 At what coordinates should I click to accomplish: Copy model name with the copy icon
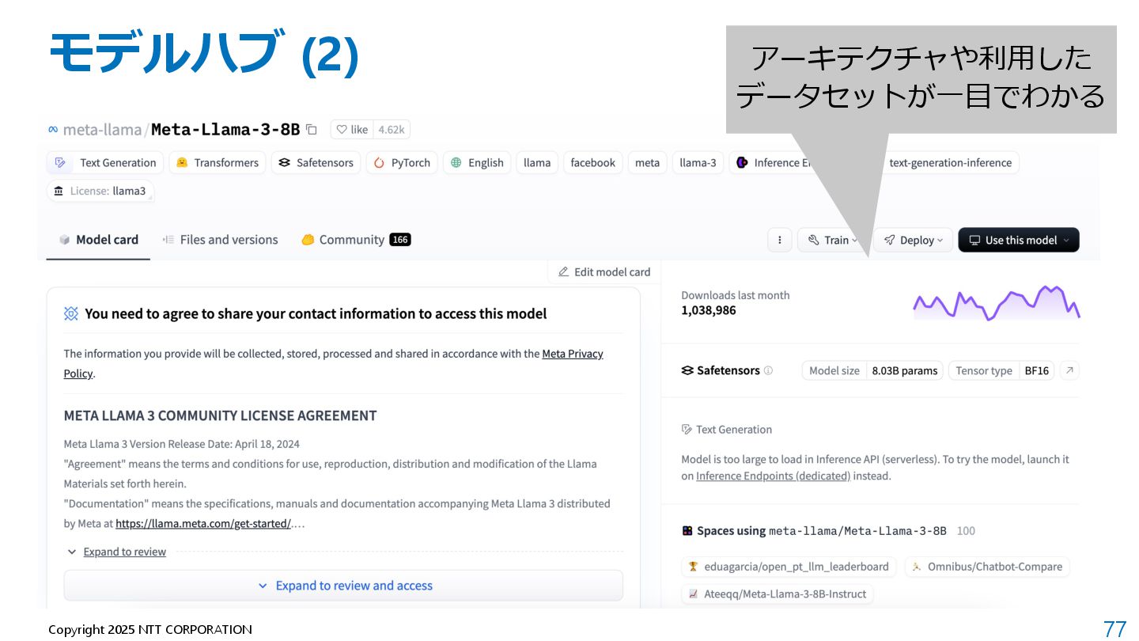point(312,130)
